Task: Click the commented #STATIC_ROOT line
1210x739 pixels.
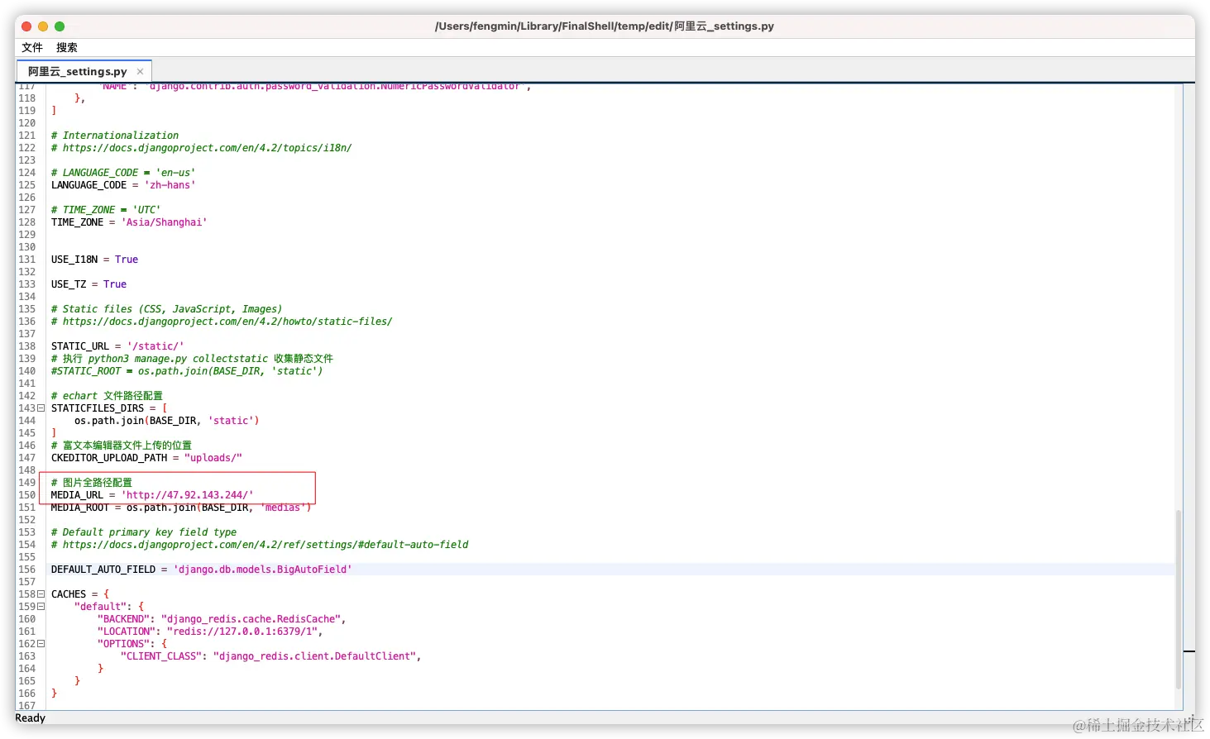Action: tap(187, 371)
